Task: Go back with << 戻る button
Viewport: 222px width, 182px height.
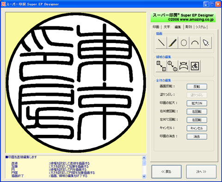Action: point(166,172)
